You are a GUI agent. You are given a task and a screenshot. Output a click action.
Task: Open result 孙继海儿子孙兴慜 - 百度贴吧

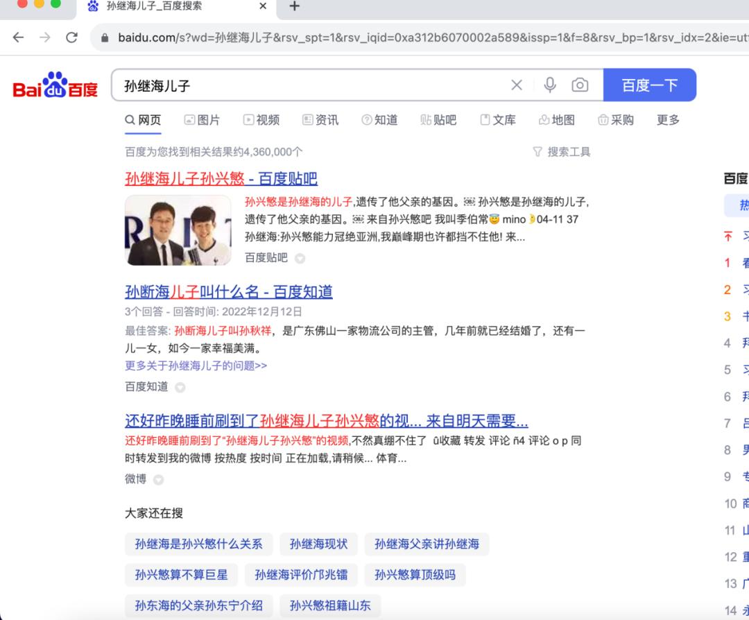221,179
